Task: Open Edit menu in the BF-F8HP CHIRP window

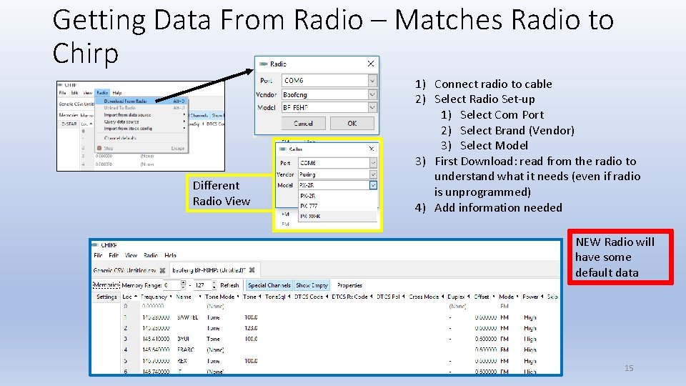Action: [x=114, y=255]
